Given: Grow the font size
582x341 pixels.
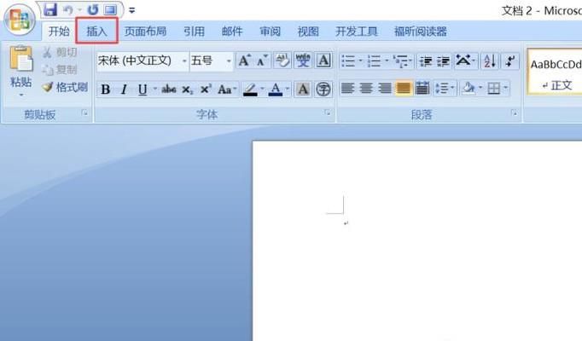Looking at the screenshot, I should click(x=244, y=61).
